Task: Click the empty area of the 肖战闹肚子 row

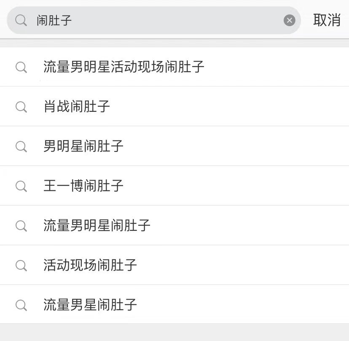Action: point(229,106)
